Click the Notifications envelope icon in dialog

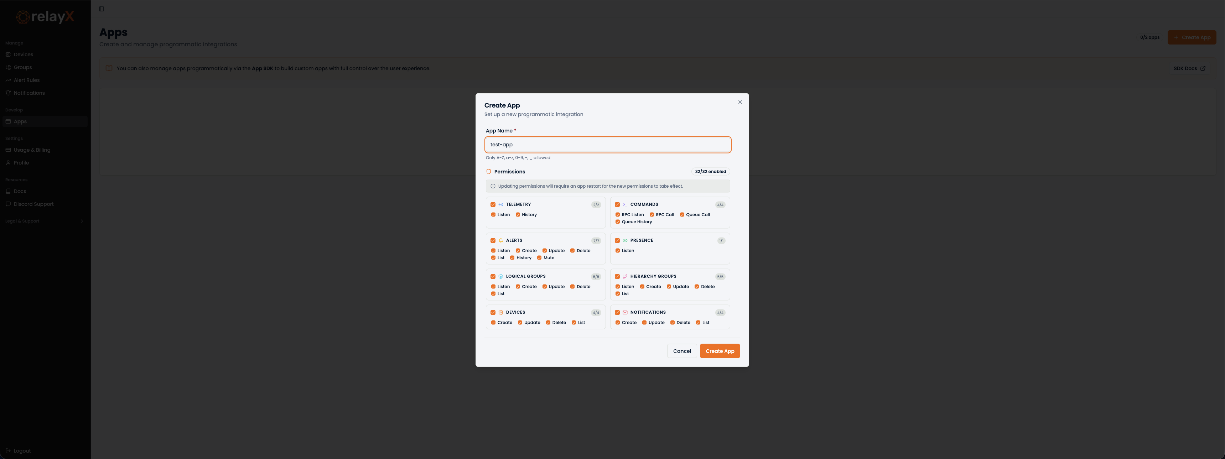625,313
